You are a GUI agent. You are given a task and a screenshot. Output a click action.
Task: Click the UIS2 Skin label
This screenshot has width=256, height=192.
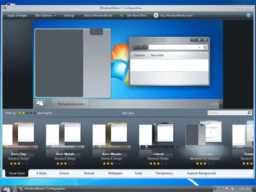[x=128, y=113]
